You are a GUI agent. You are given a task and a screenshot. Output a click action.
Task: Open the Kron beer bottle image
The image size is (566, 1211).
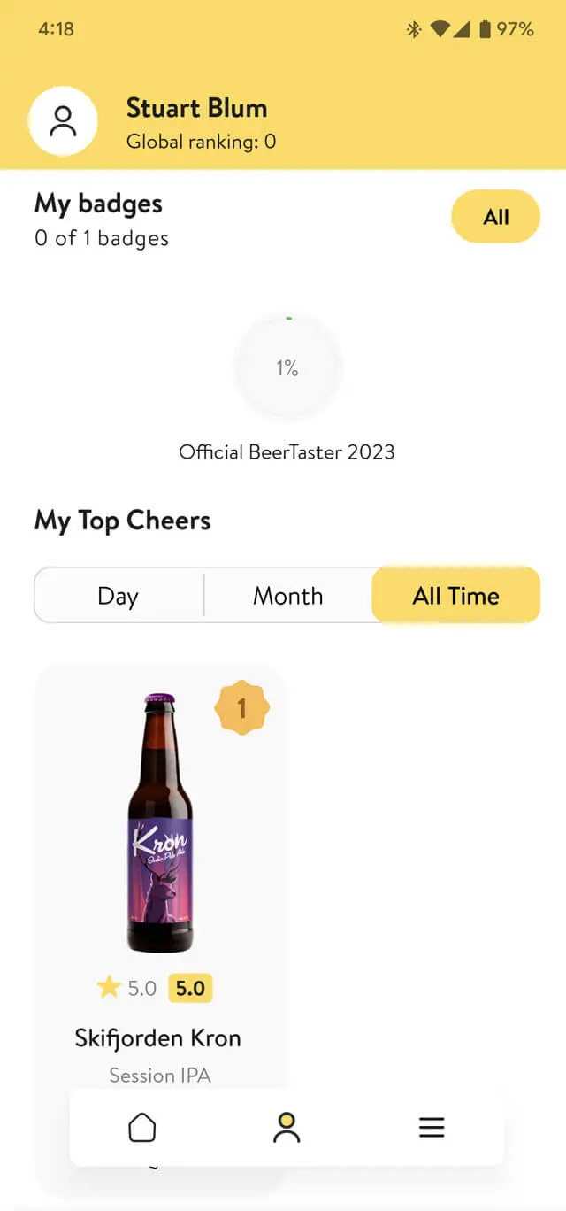[x=160, y=823]
